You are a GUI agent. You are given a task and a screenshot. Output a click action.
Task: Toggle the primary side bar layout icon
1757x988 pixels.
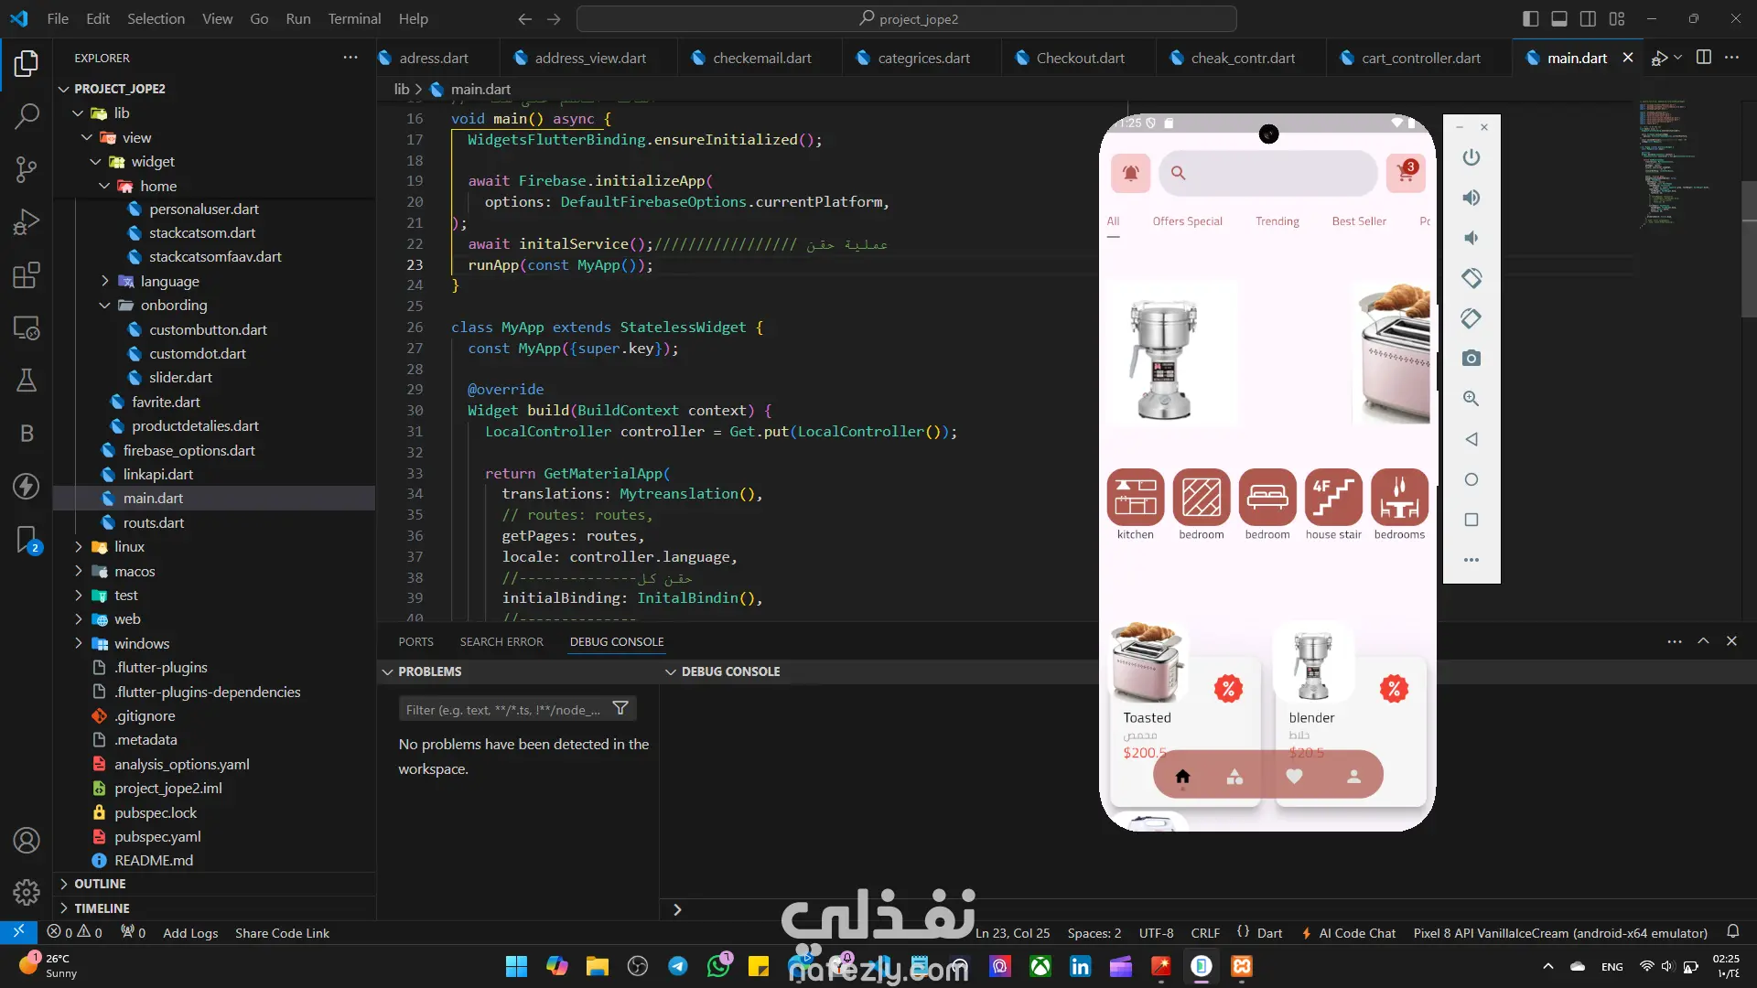point(1530,18)
